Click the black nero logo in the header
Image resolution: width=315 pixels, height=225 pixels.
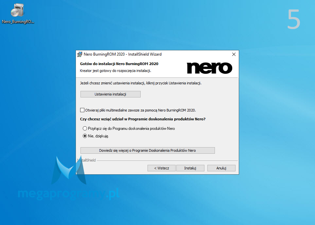tap(210, 68)
